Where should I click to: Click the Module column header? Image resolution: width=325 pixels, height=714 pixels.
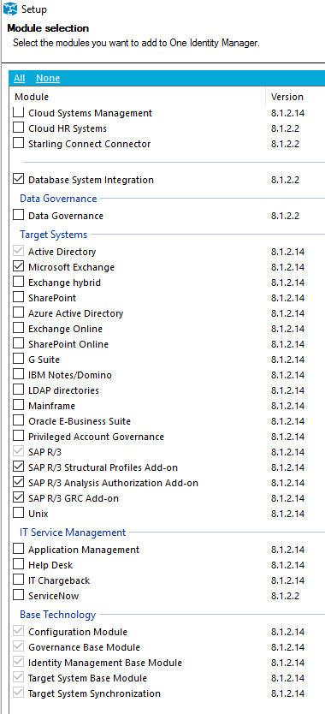tap(32, 97)
